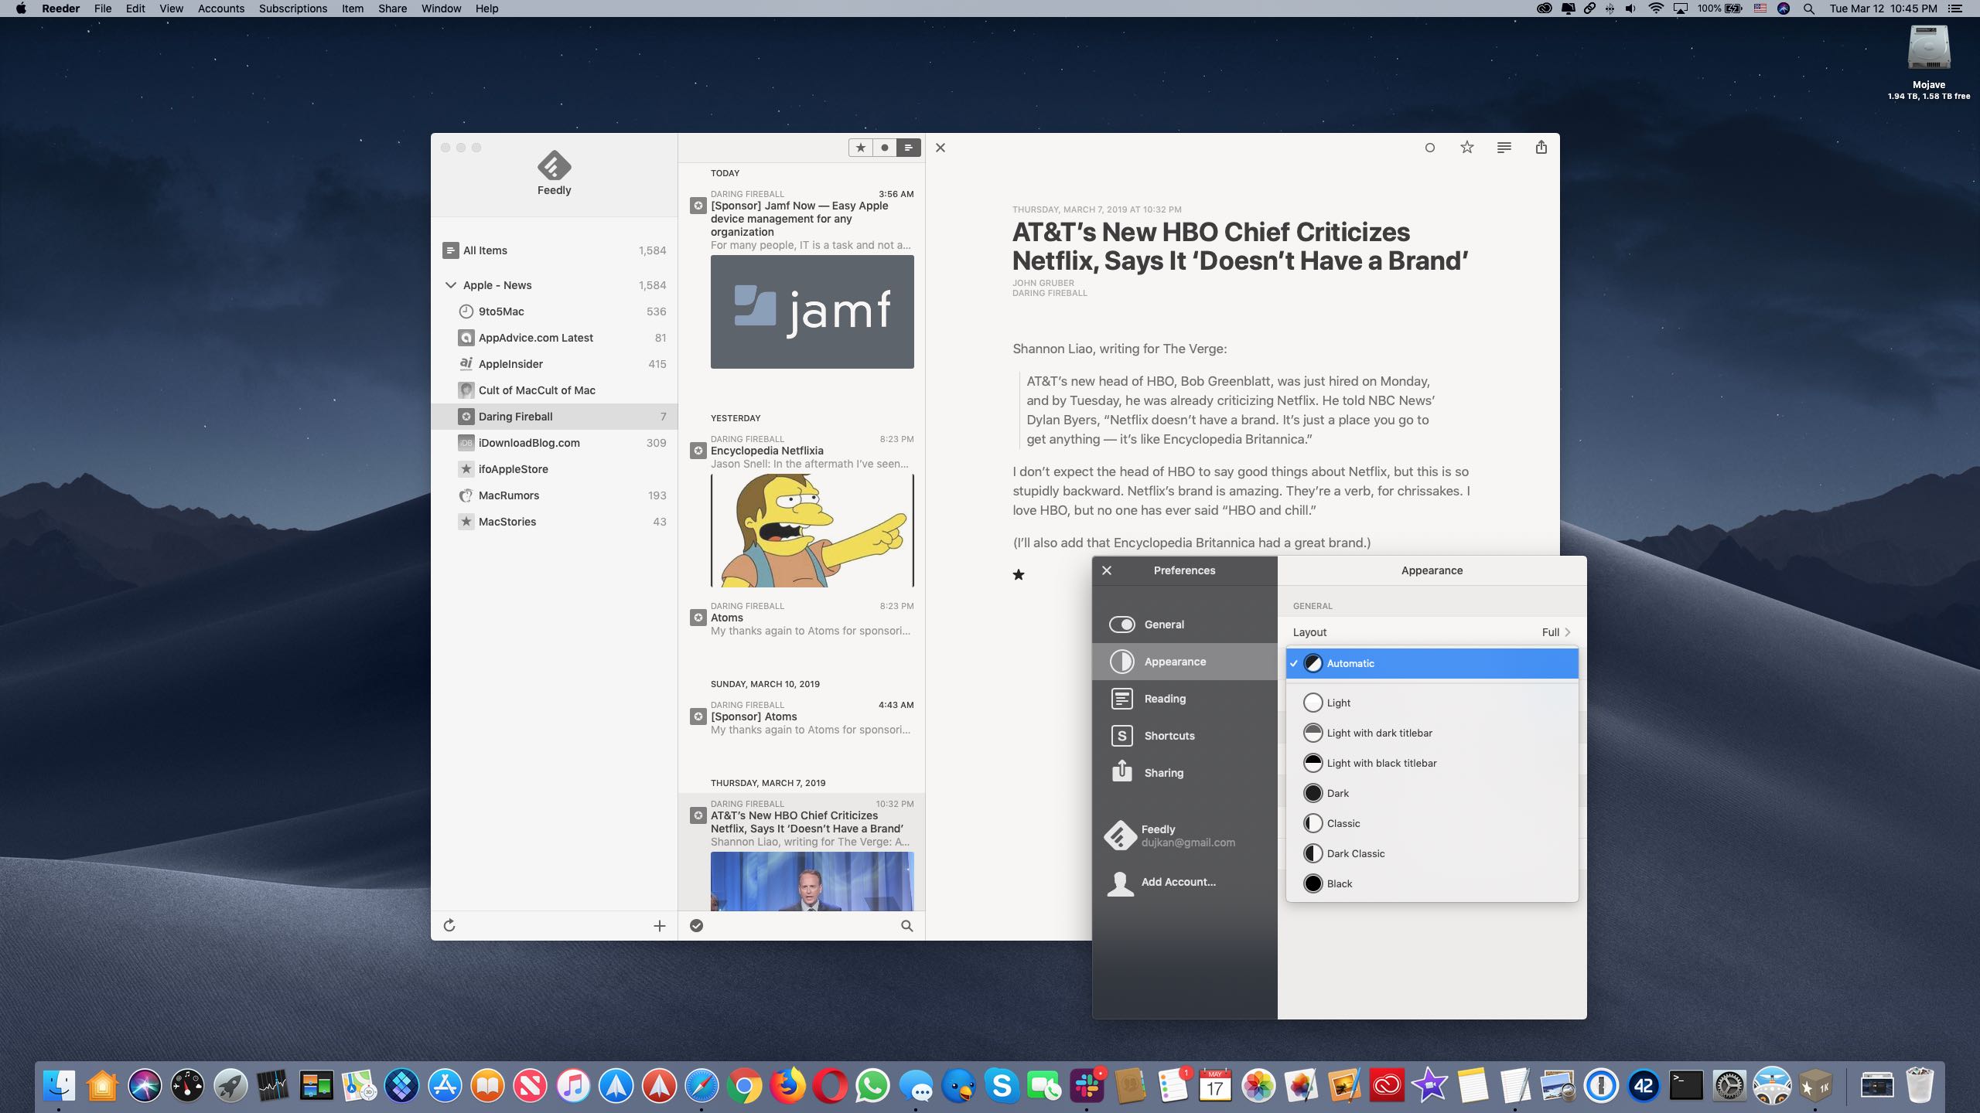Open Shortcuts preferences tab
Viewport: 1980px width, 1113px height.
coord(1185,736)
